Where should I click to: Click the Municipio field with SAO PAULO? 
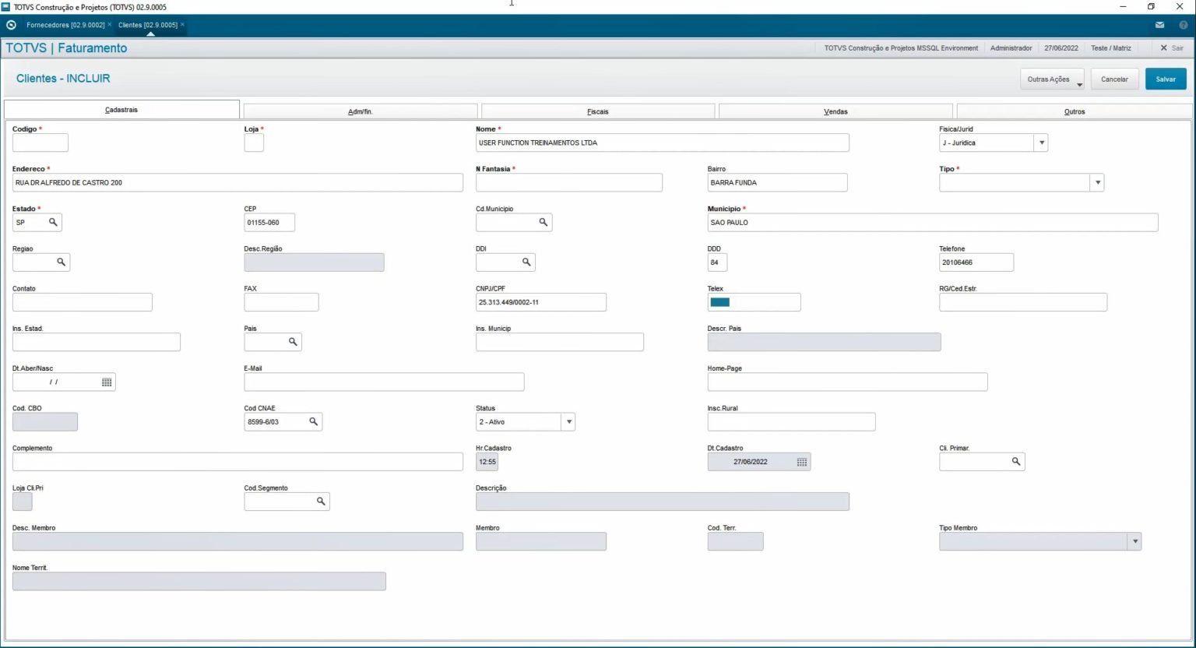933,223
